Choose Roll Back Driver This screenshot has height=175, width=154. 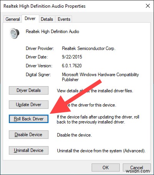28,119
